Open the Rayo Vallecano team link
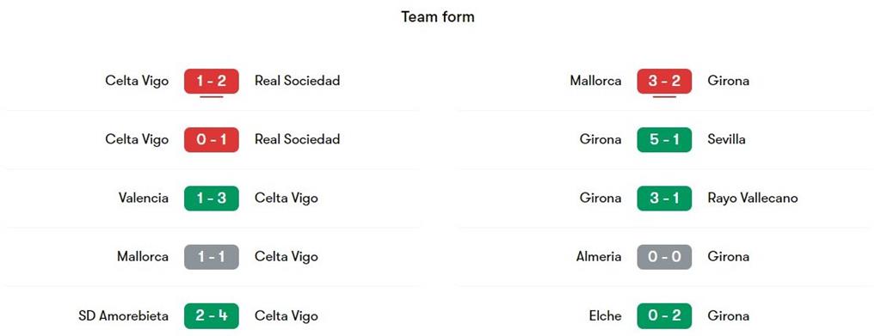 [753, 198]
